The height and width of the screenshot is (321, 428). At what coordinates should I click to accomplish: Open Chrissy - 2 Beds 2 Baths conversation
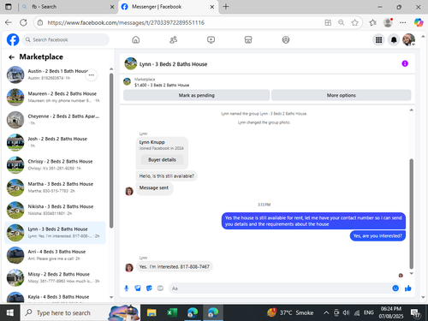coord(55,164)
